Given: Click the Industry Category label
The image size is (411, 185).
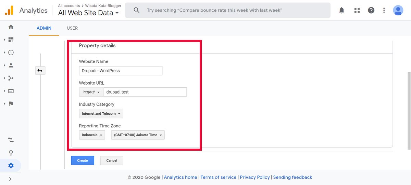Looking at the screenshot, I should point(97,104).
